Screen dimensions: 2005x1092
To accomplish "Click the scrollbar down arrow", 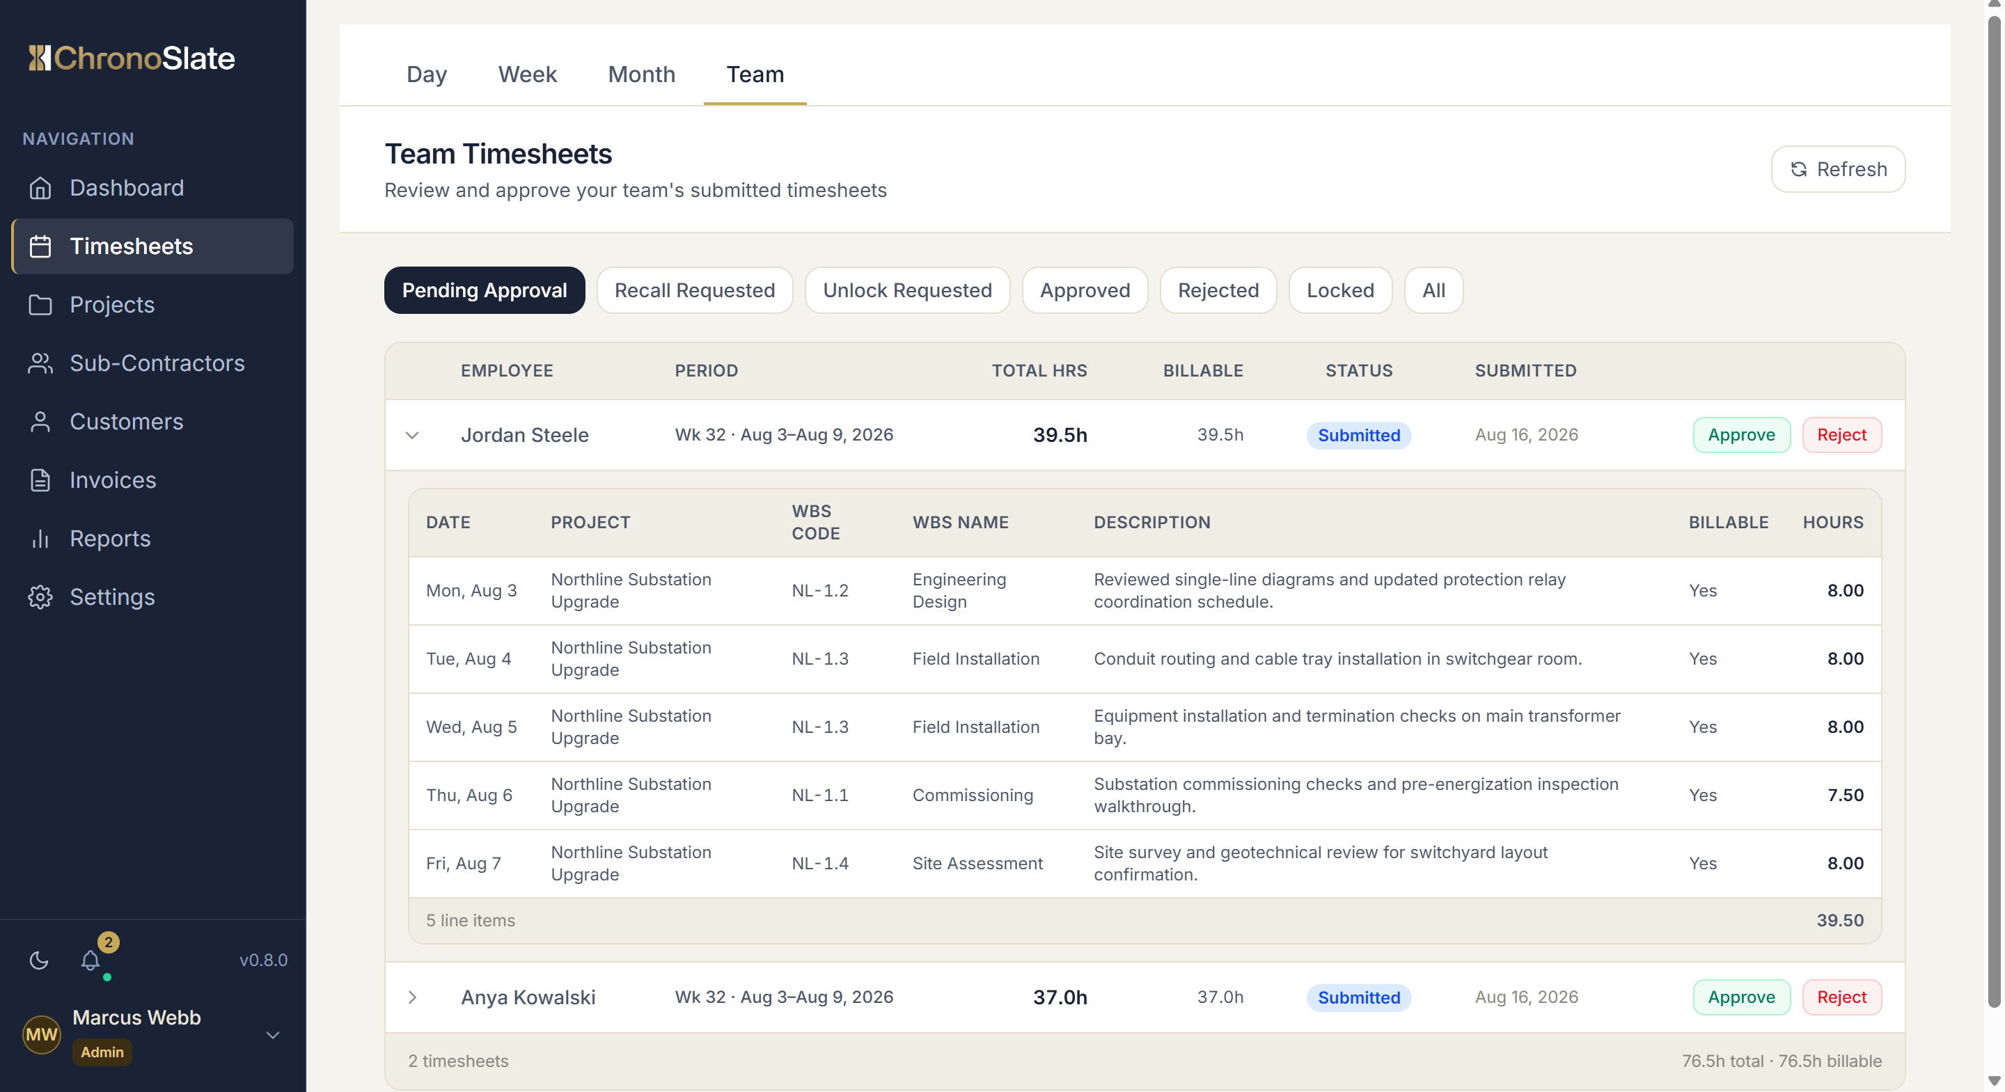I will (1994, 1081).
